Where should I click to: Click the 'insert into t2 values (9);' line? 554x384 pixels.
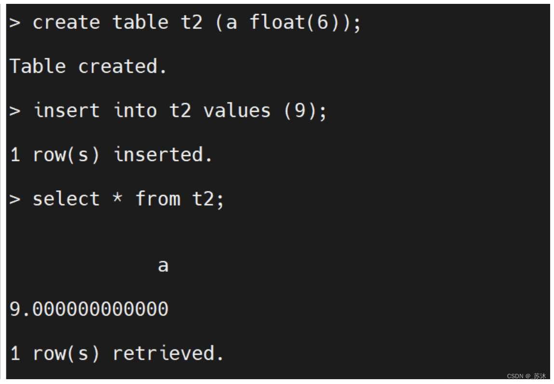pyautogui.click(x=168, y=111)
